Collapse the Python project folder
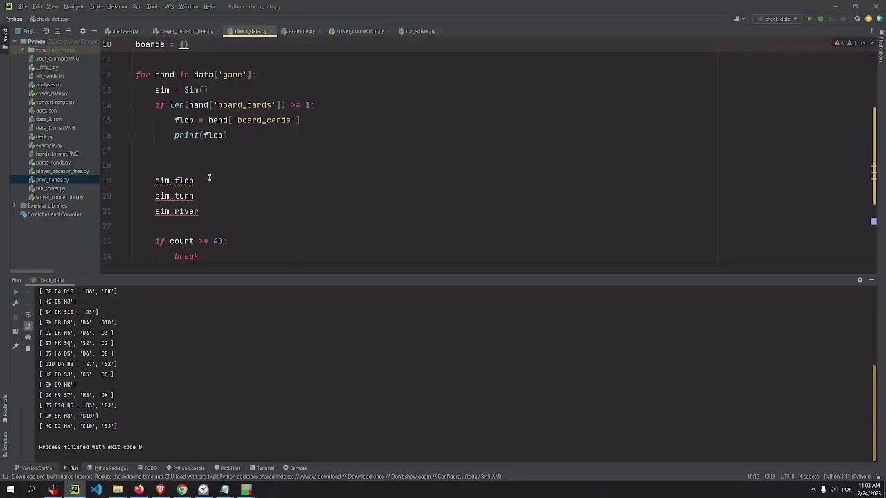The height and width of the screenshot is (498, 886). (13, 41)
